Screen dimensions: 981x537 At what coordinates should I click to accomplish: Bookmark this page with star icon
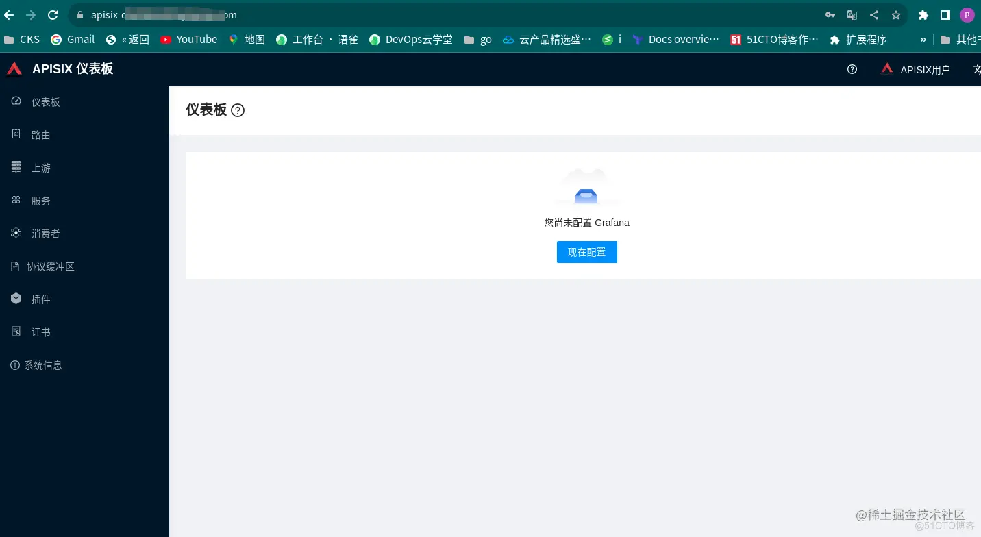click(x=895, y=15)
